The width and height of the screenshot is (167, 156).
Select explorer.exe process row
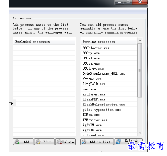pos(109,94)
